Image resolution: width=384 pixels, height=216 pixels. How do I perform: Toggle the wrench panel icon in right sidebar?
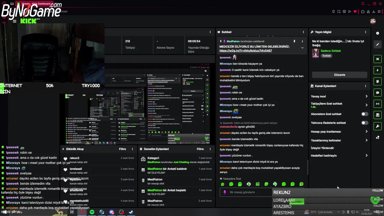377,126
